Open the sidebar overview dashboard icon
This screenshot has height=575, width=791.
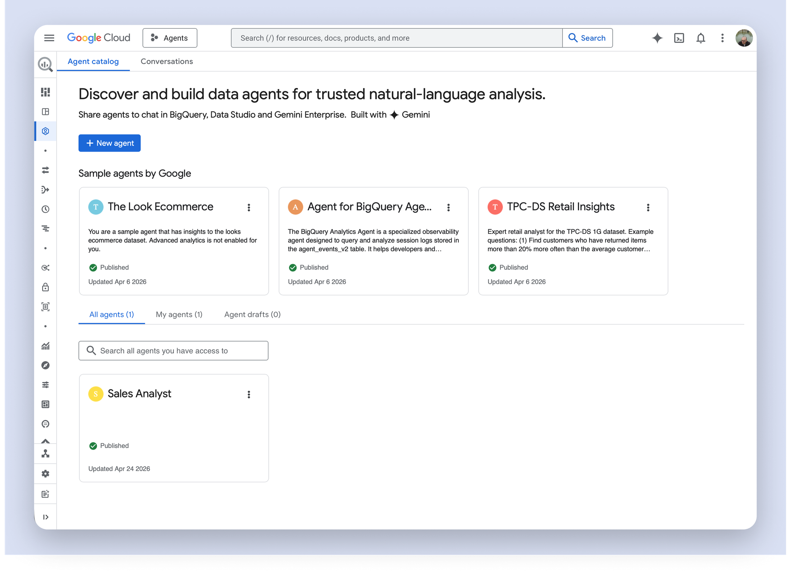[x=45, y=92]
